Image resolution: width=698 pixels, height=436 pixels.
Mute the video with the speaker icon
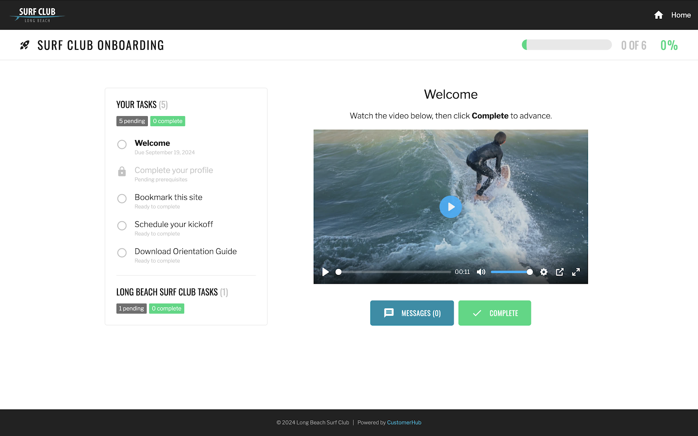click(481, 272)
